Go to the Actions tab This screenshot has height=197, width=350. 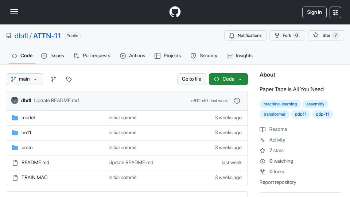click(x=133, y=55)
